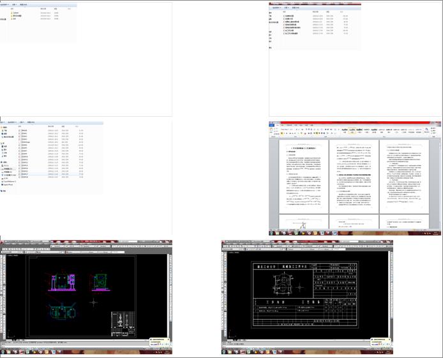Click the third page in Word's top row
The height and width of the screenshot is (358, 443).
pyautogui.click(x=404, y=177)
